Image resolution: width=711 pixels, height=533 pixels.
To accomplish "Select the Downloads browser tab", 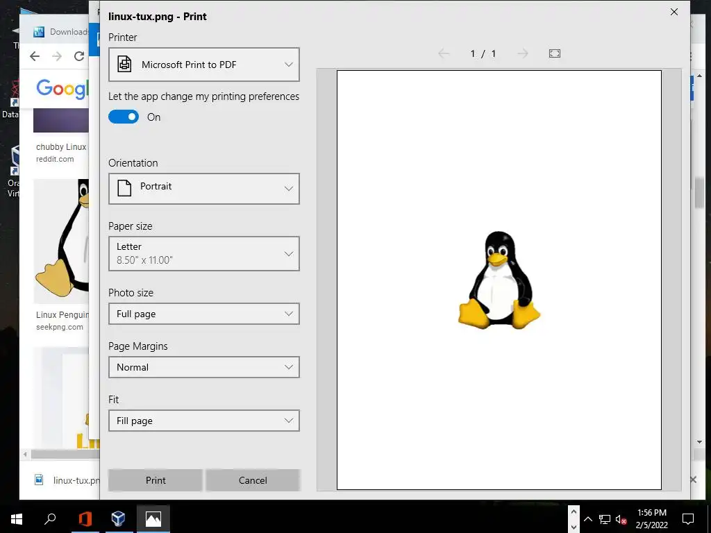I will coord(61,32).
